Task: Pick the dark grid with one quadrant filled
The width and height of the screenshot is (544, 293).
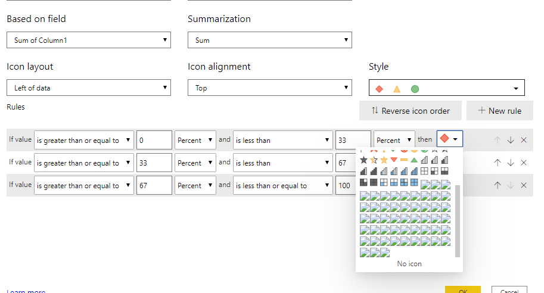Action: tap(434, 171)
